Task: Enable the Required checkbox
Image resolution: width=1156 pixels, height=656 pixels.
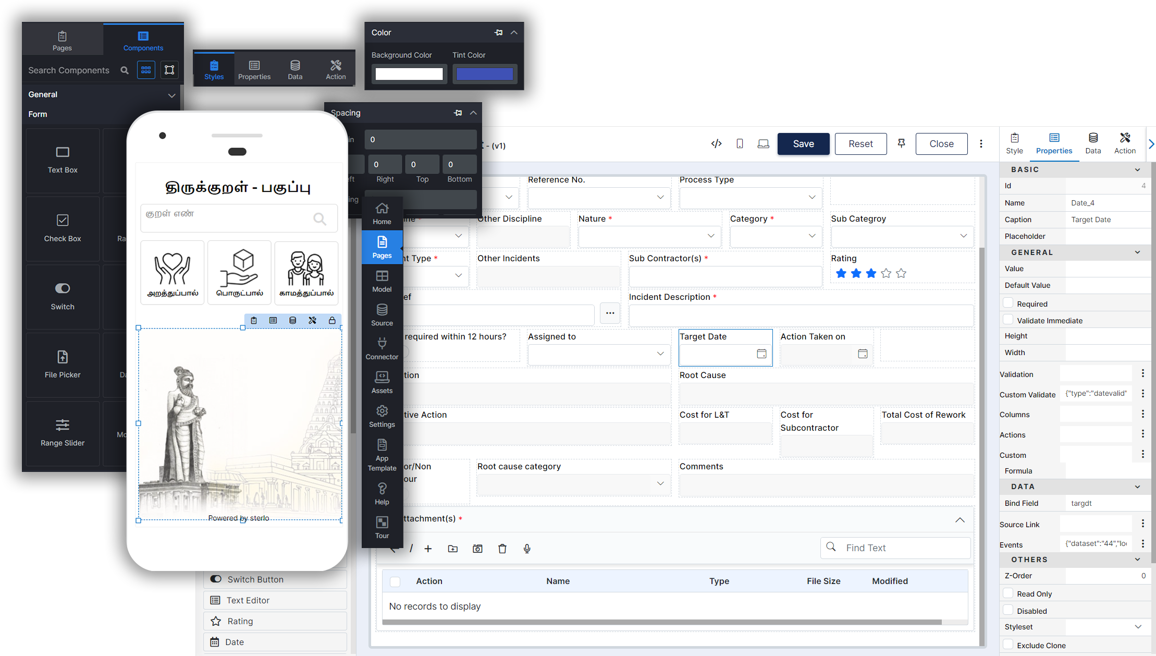Action: 1008,303
